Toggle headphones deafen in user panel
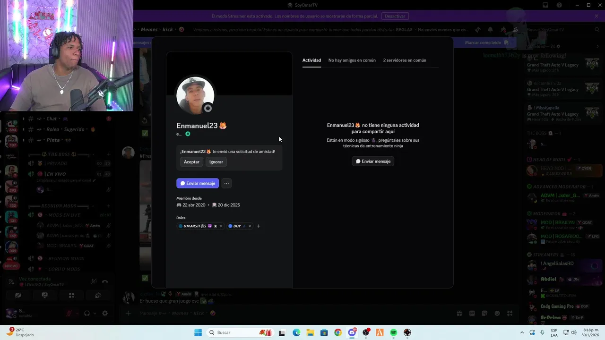The width and height of the screenshot is (605, 340). 87,313
